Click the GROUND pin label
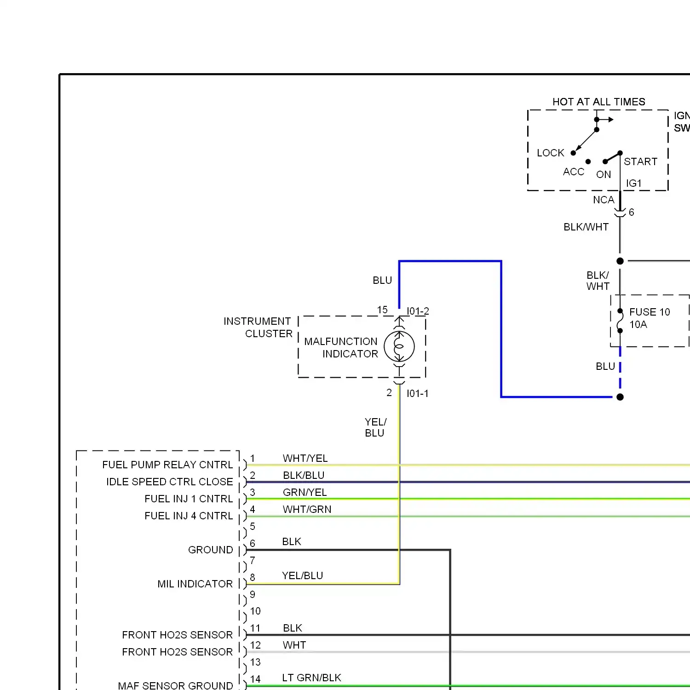690x690 pixels. (x=211, y=550)
